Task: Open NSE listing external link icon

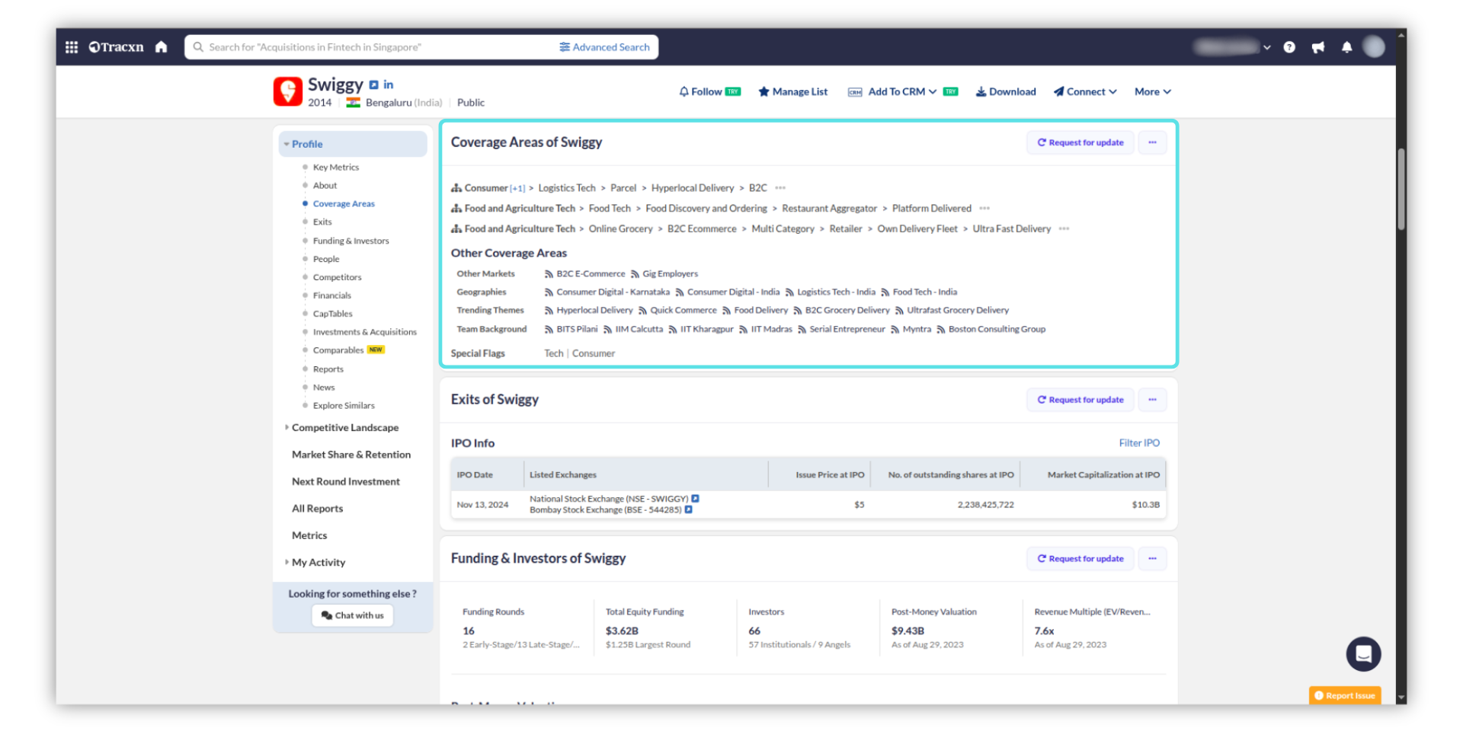Action: coord(695,499)
